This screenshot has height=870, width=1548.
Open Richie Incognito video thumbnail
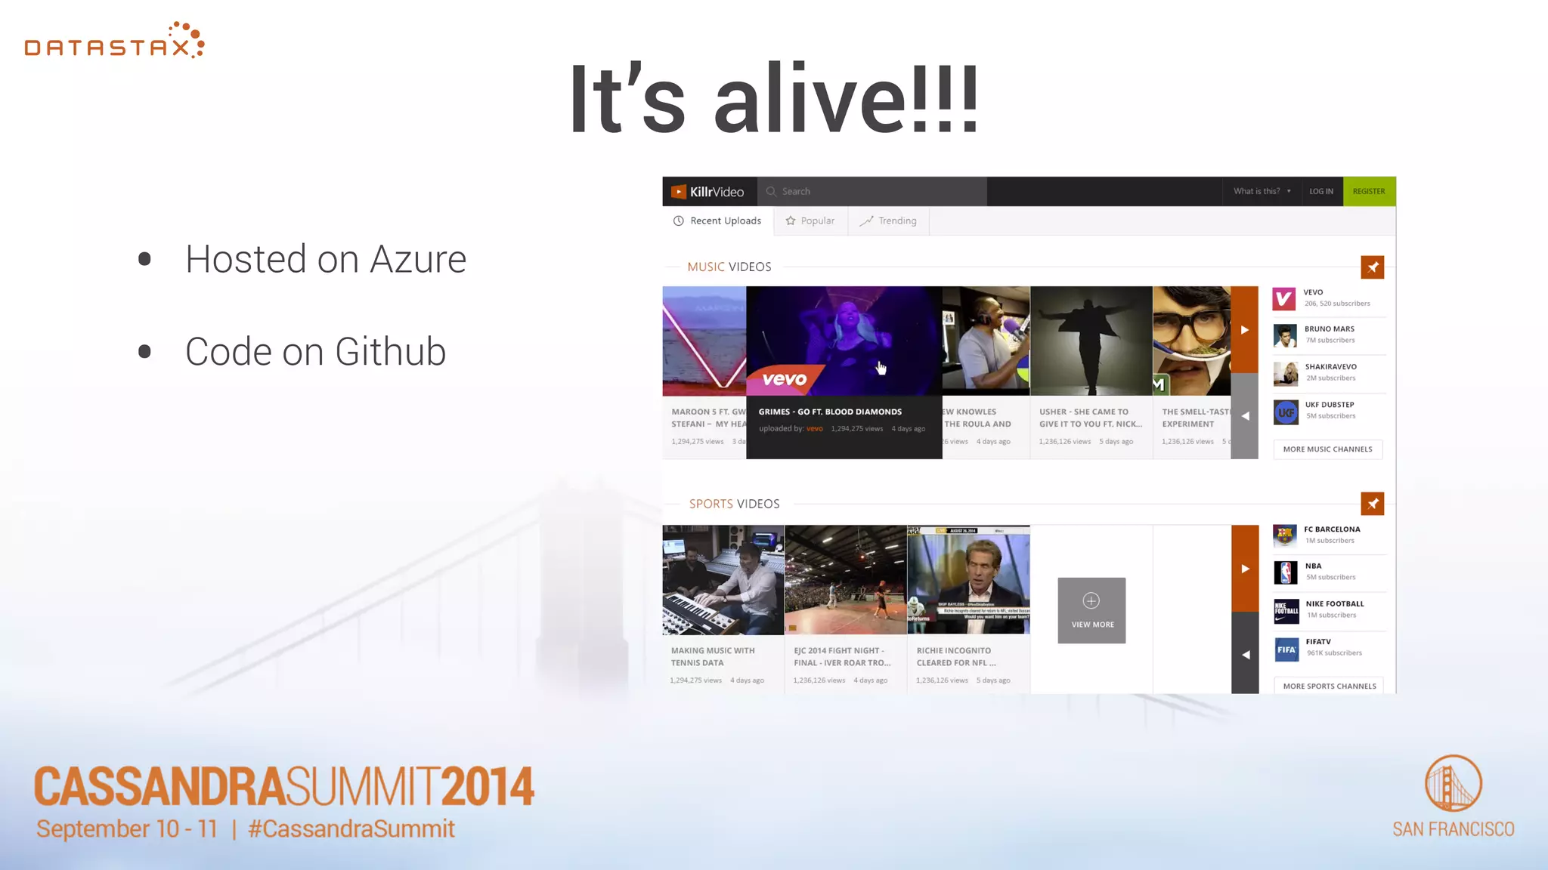(x=968, y=580)
